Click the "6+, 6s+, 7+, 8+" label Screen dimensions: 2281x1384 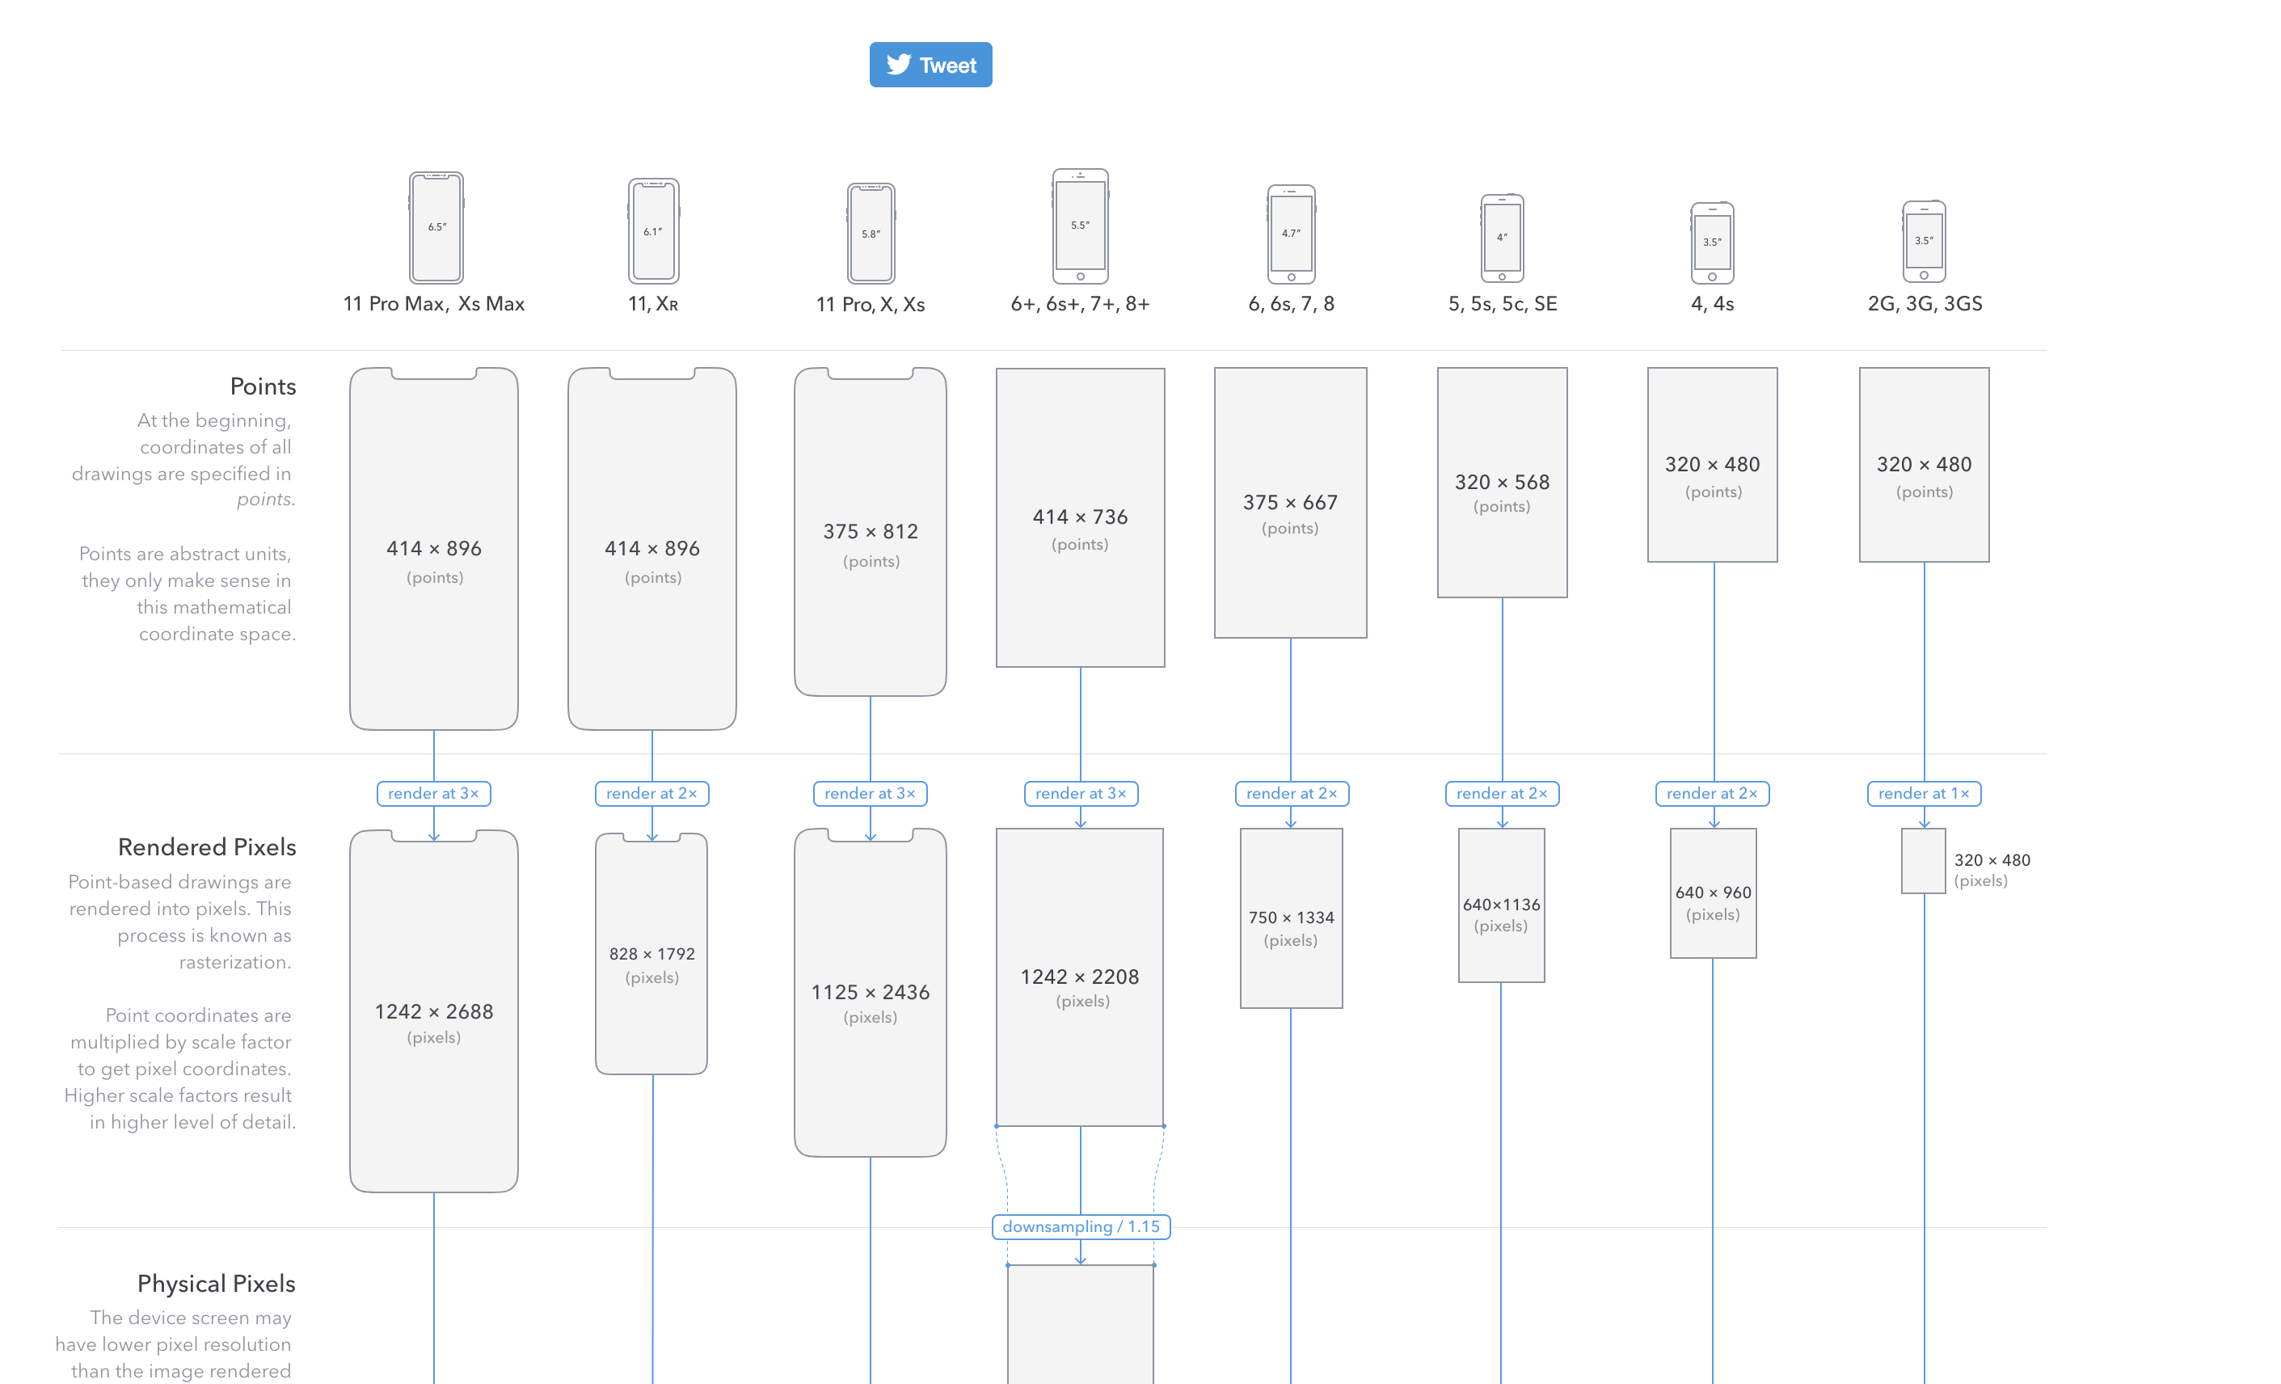point(1081,304)
